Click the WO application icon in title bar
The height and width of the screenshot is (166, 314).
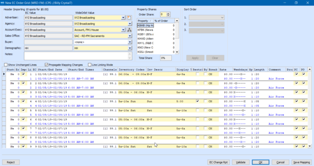[3, 3]
